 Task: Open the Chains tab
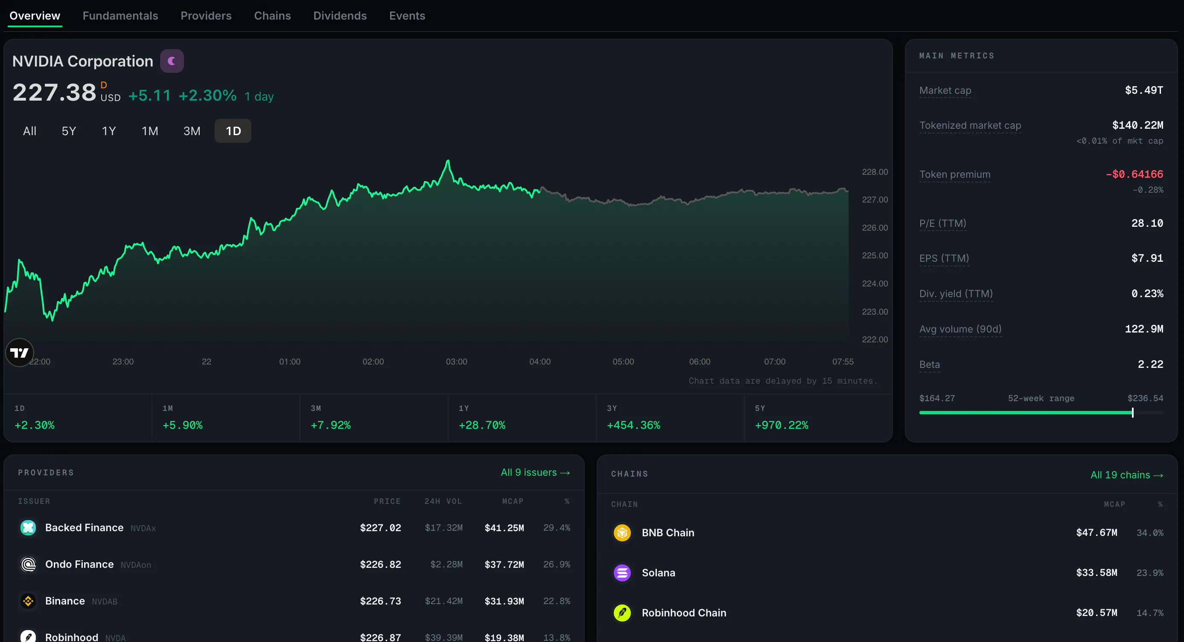(x=273, y=16)
